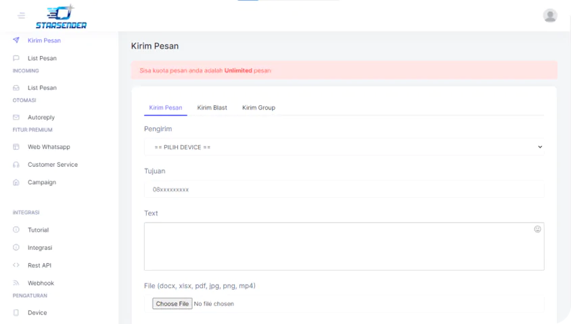Click the emoji picker smiley icon
This screenshot has height=324, width=571.
537,230
